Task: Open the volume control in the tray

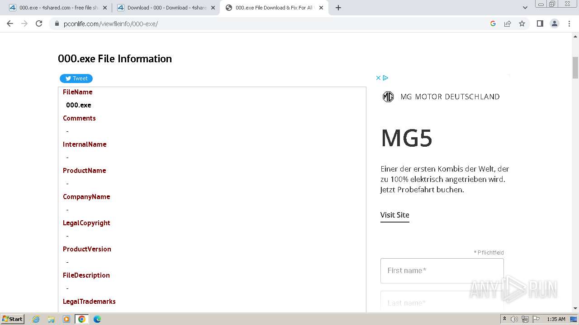Action: [514, 319]
